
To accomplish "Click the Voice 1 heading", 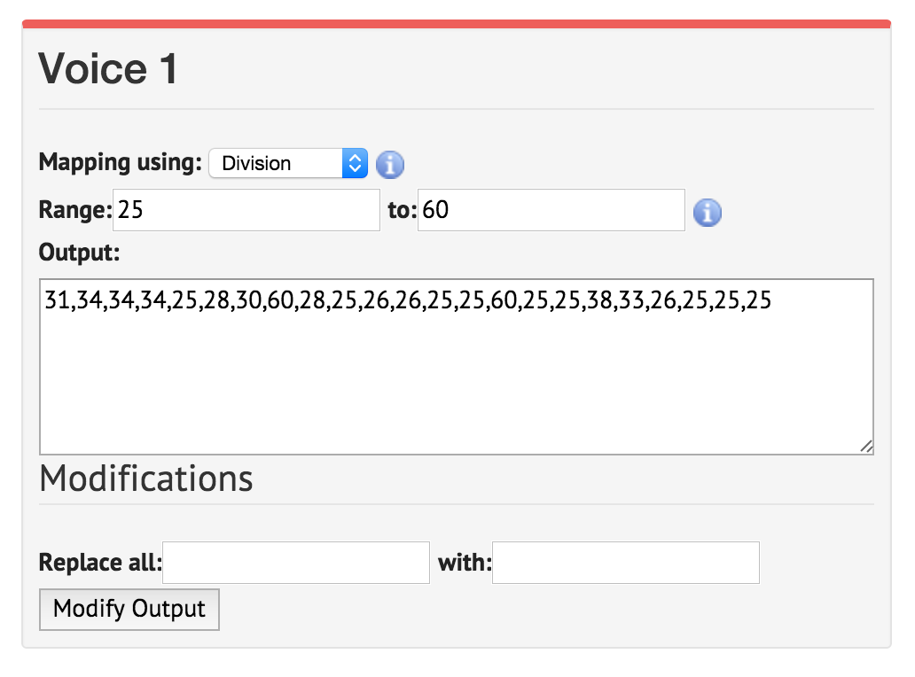I will (x=106, y=67).
